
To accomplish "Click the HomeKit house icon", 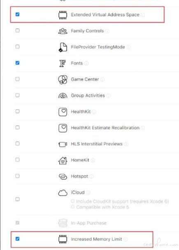I will [63, 160].
